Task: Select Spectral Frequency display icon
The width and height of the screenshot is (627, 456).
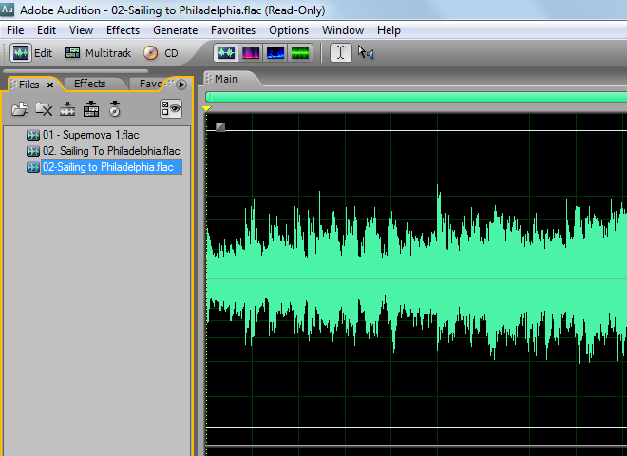Action: (x=250, y=53)
